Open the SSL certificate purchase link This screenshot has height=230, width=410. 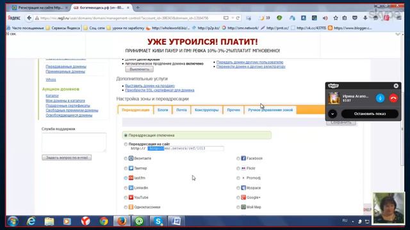(160, 90)
